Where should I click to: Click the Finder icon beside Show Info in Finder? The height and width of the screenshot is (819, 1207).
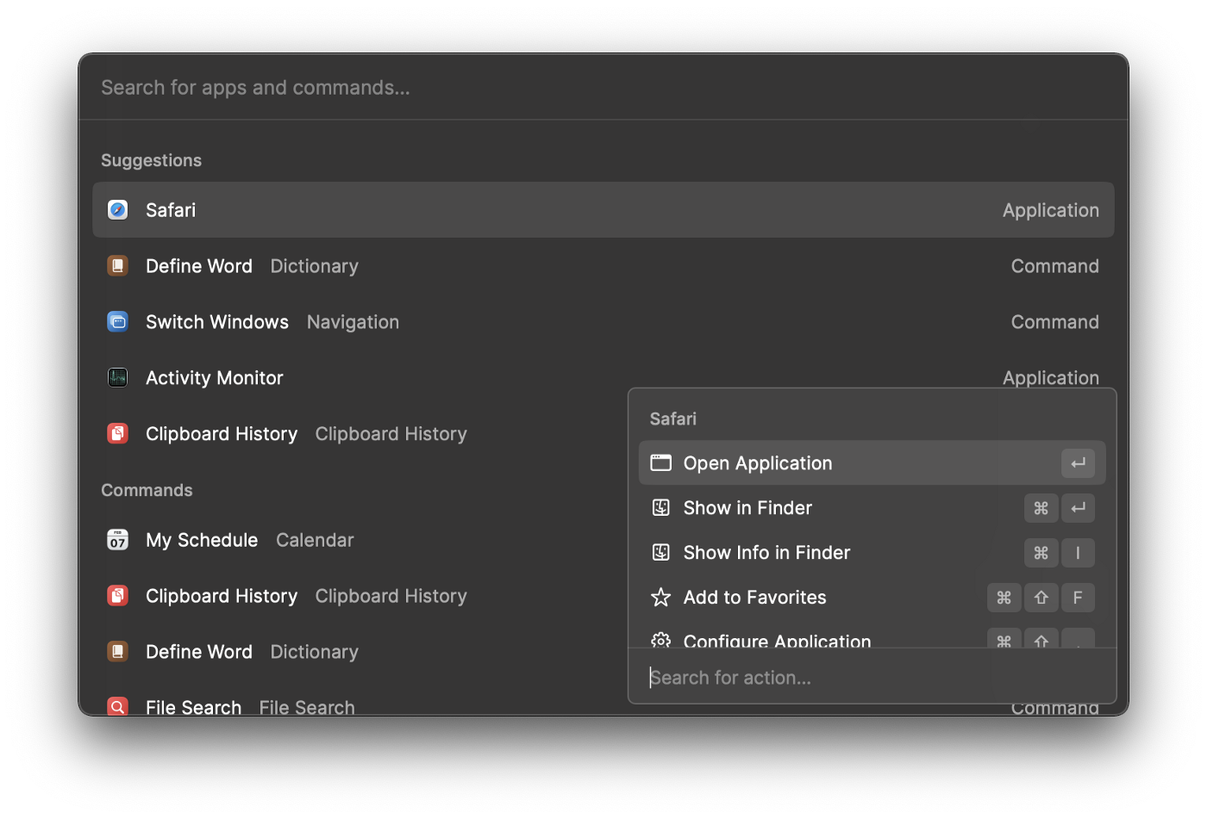(661, 553)
